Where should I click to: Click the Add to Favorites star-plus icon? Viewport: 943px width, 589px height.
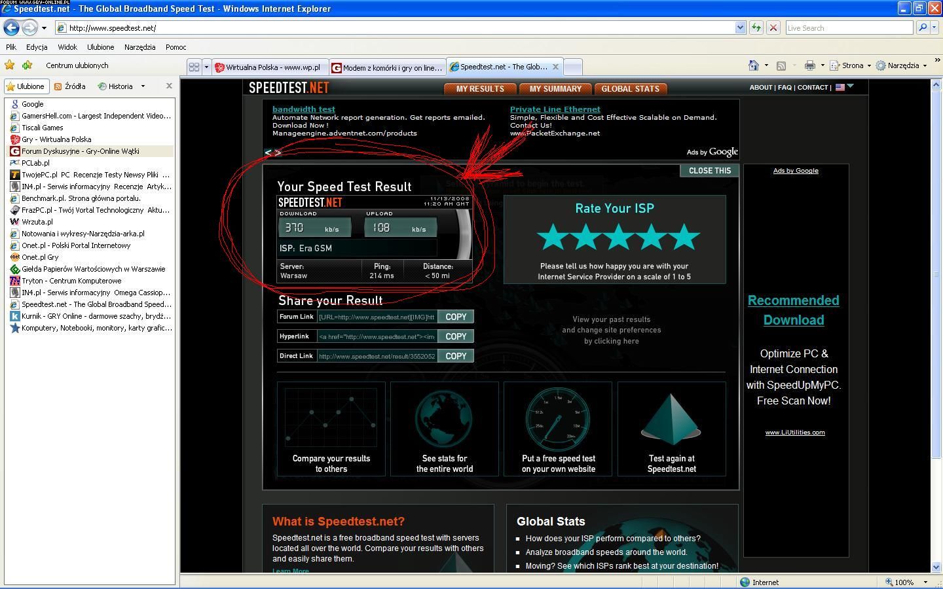coord(27,65)
